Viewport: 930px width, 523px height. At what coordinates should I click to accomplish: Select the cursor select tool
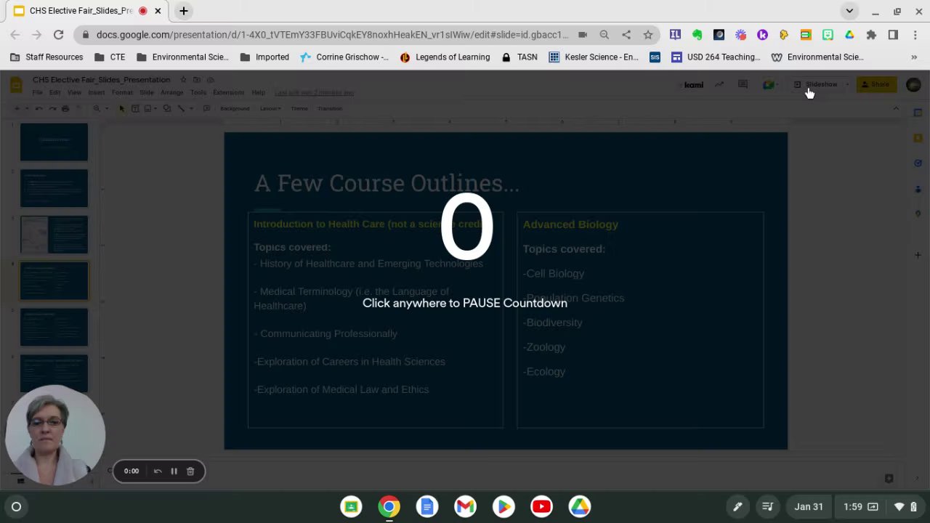click(x=121, y=108)
